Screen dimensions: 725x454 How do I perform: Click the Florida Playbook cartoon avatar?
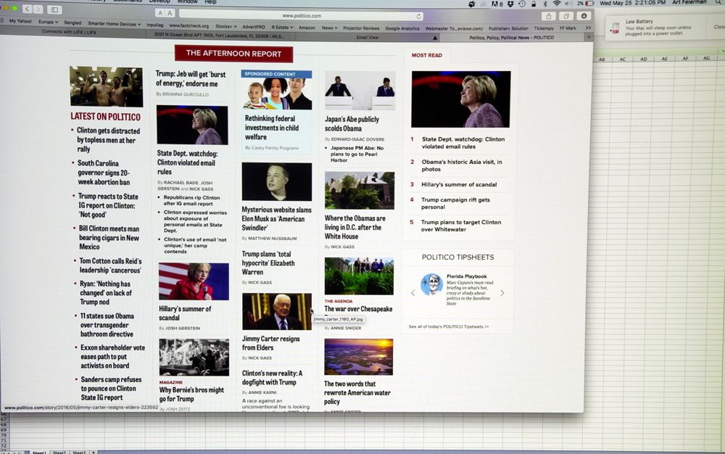click(x=431, y=284)
